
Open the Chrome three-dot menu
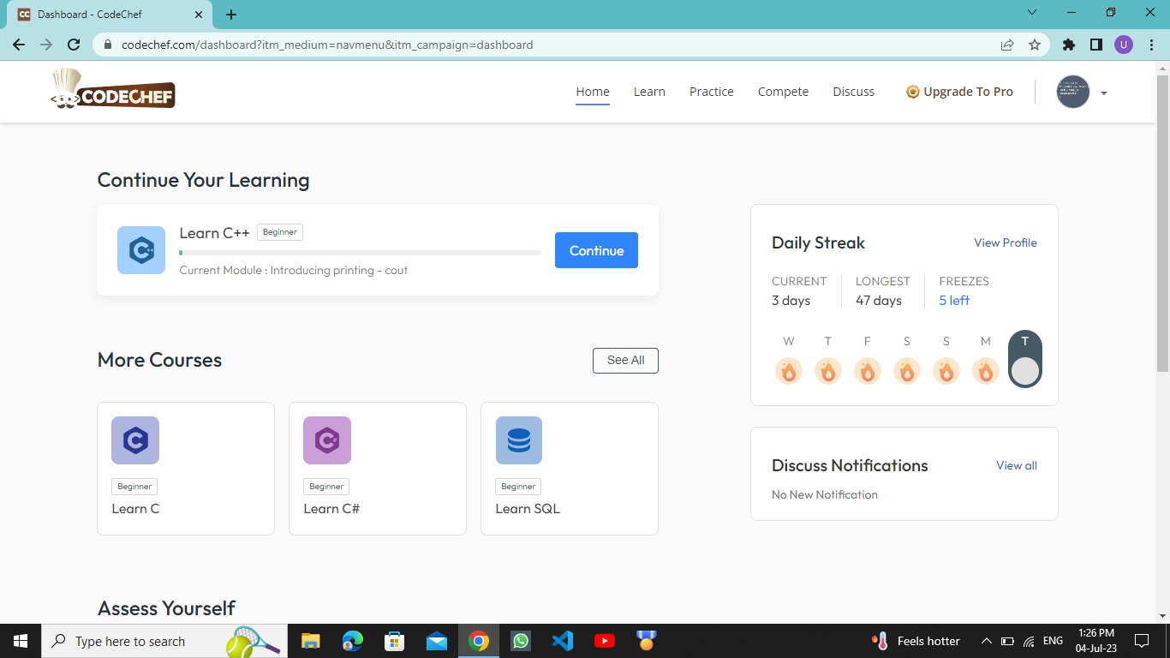[1150, 45]
